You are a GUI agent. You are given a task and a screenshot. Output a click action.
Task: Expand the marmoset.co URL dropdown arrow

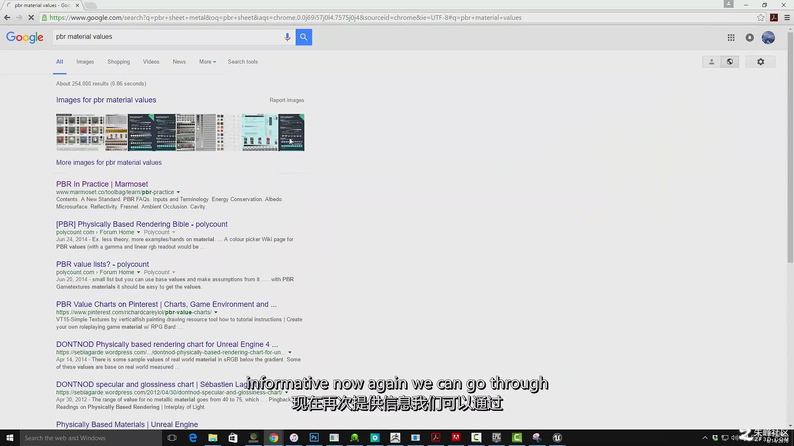point(178,192)
